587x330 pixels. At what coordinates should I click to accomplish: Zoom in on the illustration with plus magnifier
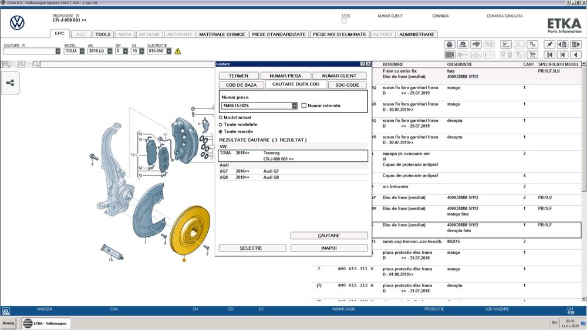click(6, 64)
